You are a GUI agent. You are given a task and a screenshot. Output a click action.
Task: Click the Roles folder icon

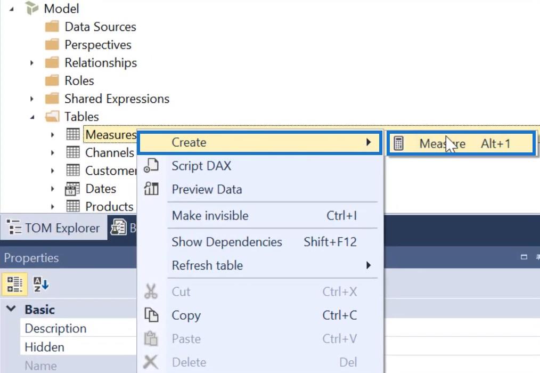tap(52, 80)
